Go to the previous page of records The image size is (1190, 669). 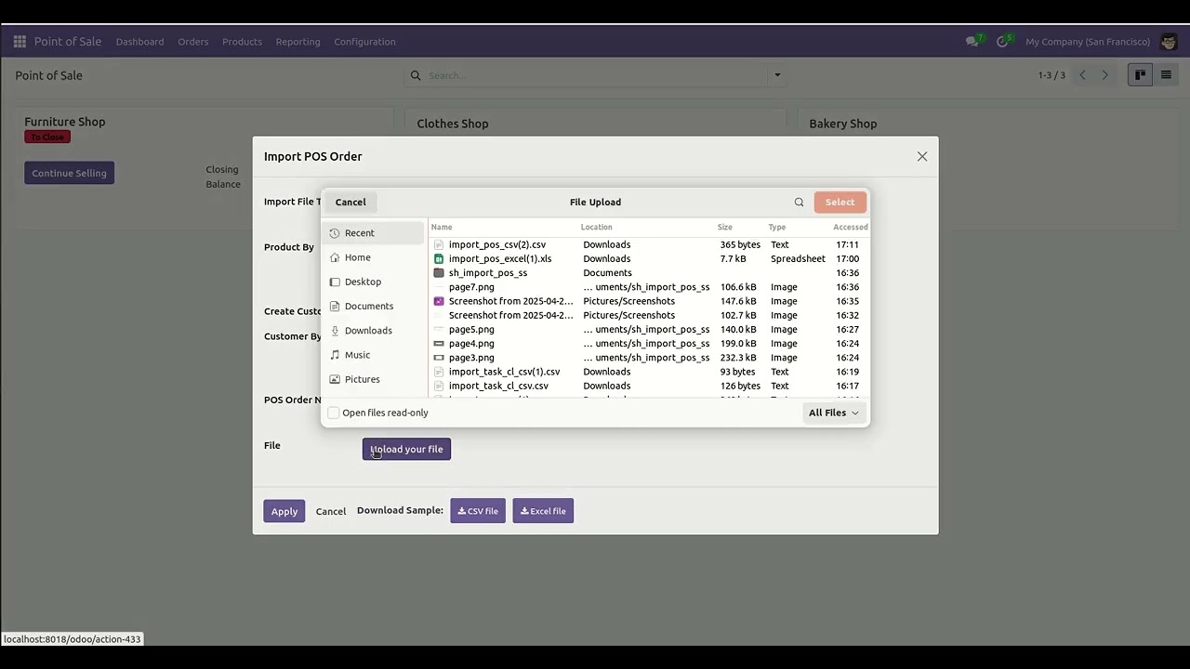tap(1082, 75)
